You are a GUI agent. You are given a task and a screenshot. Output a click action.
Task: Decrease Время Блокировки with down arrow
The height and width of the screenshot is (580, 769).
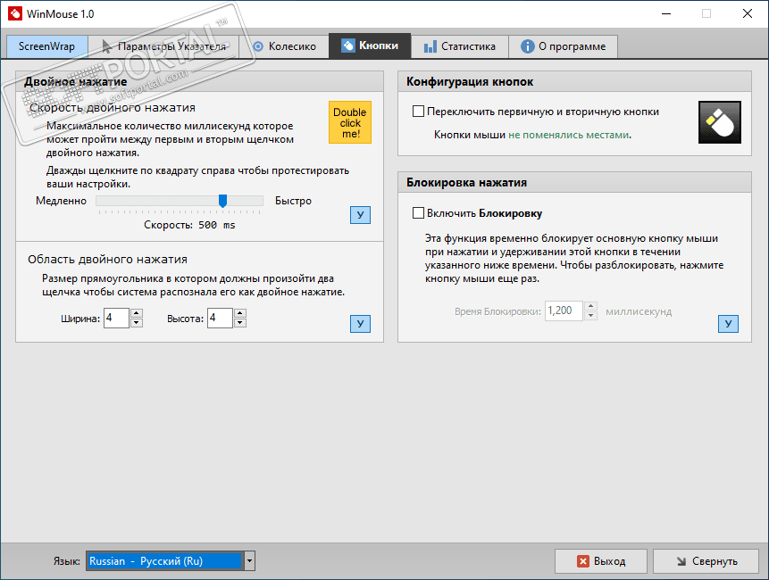point(591,316)
